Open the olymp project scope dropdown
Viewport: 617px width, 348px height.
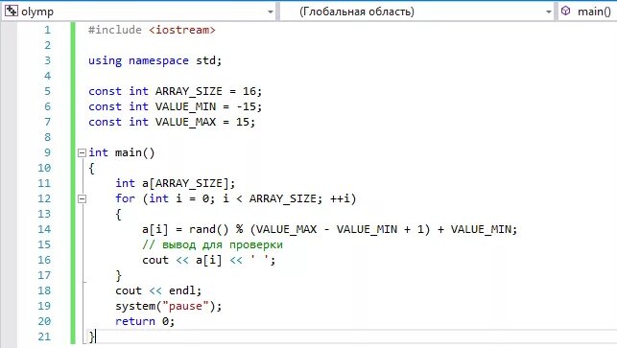[x=139, y=12]
